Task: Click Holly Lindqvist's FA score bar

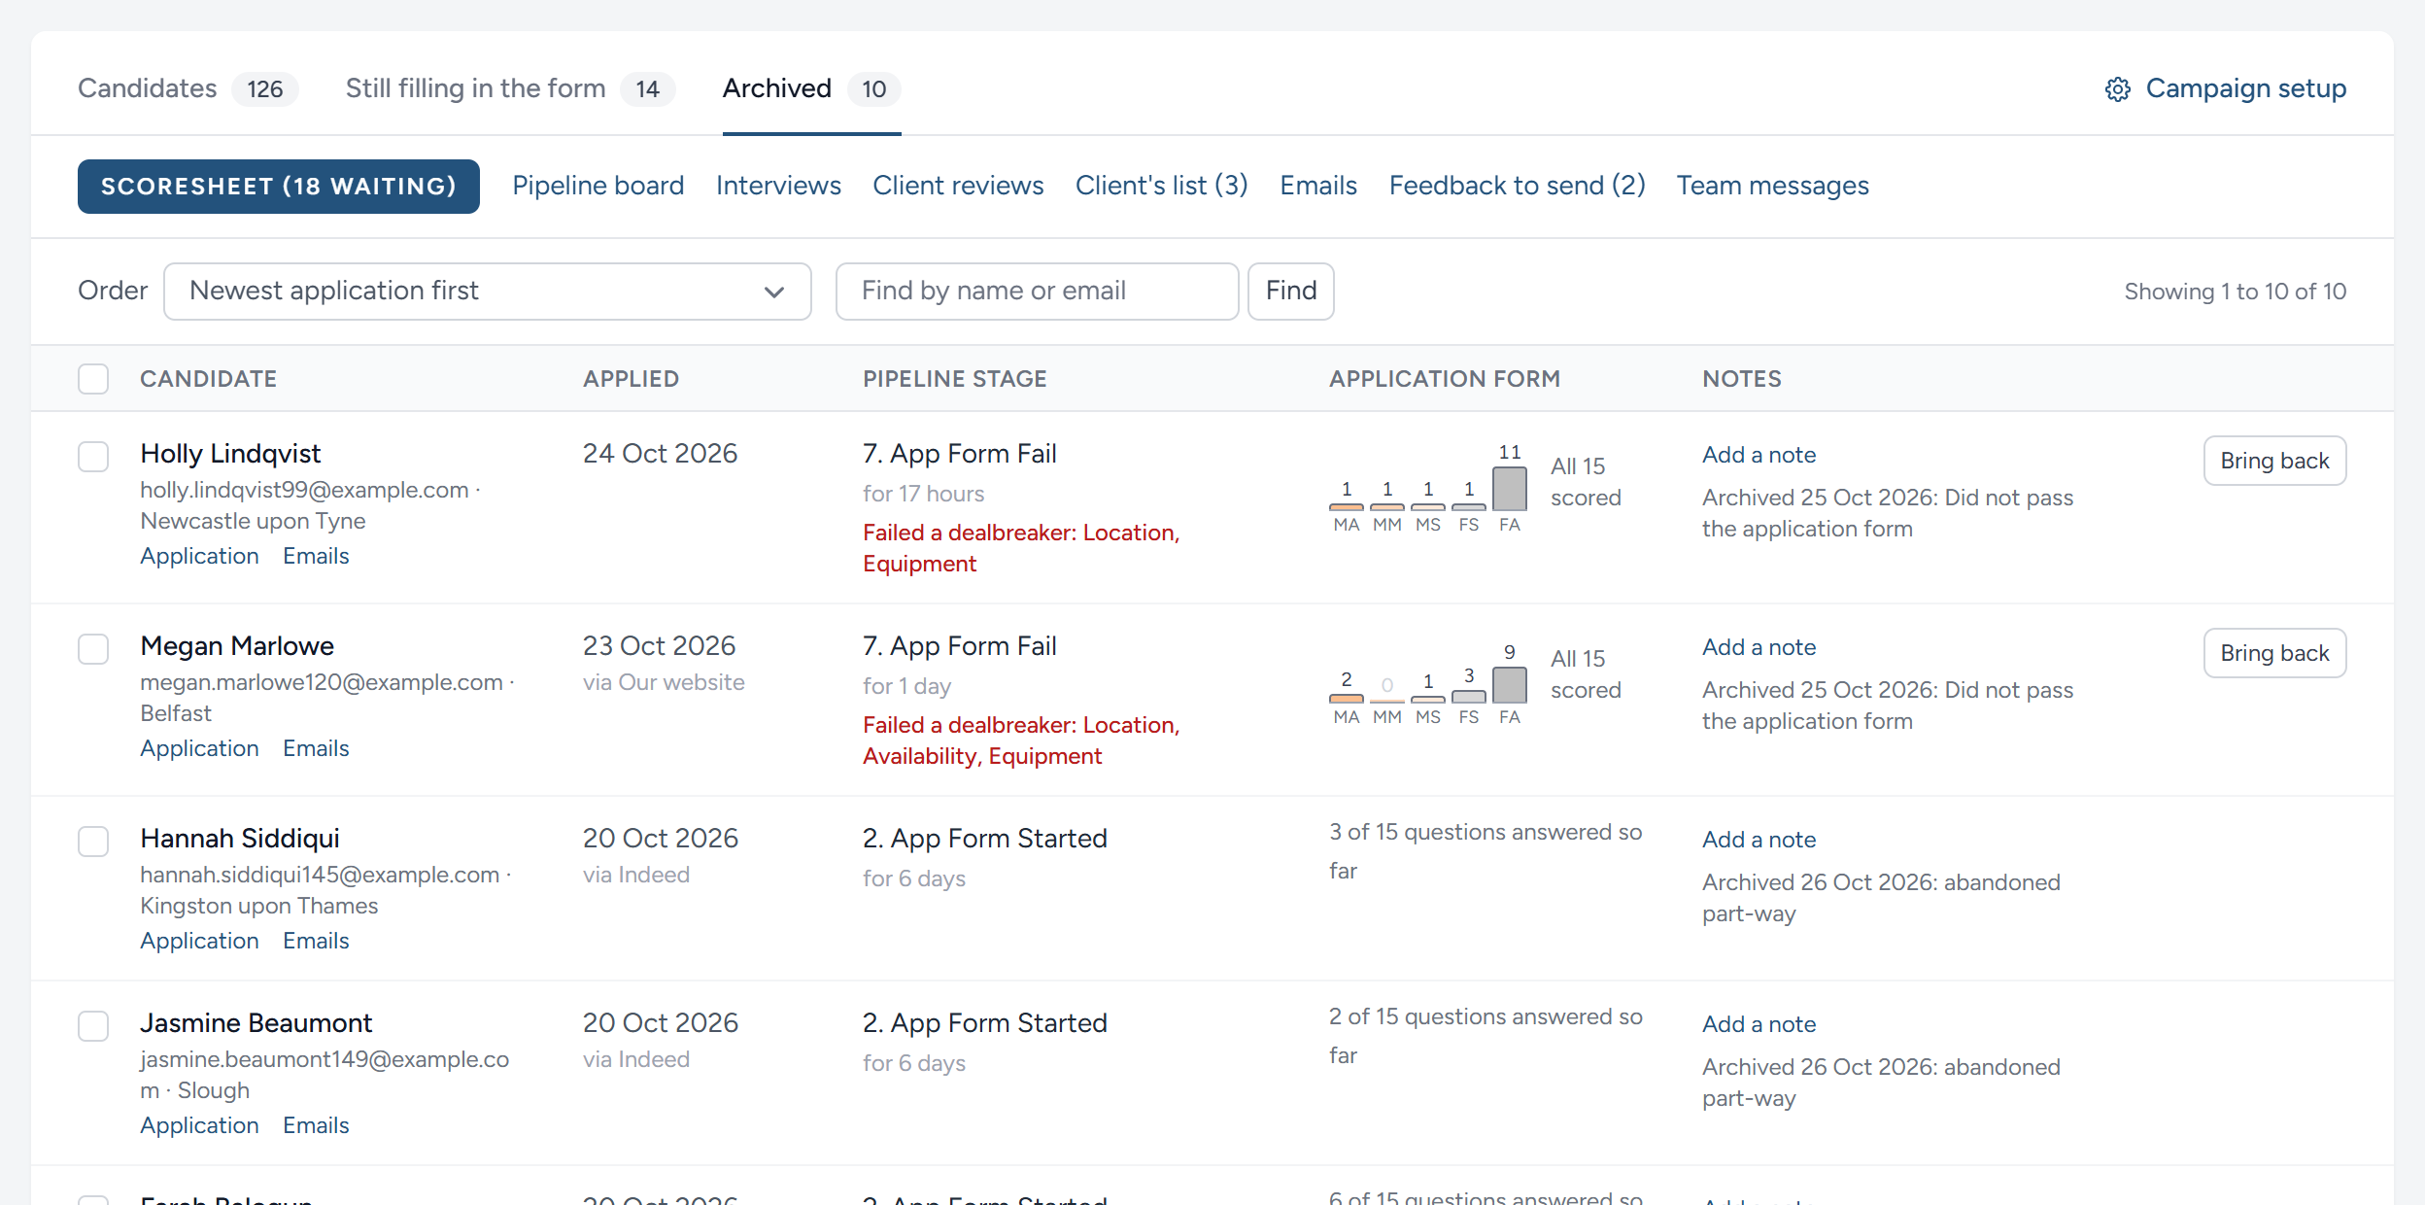Action: [x=1509, y=489]
